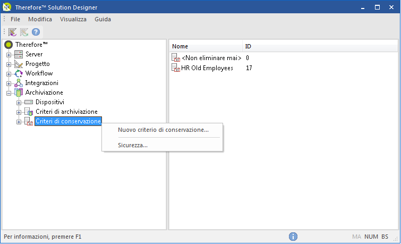
Task: Expand the Workflow tree node
Action: pos(8,73)
